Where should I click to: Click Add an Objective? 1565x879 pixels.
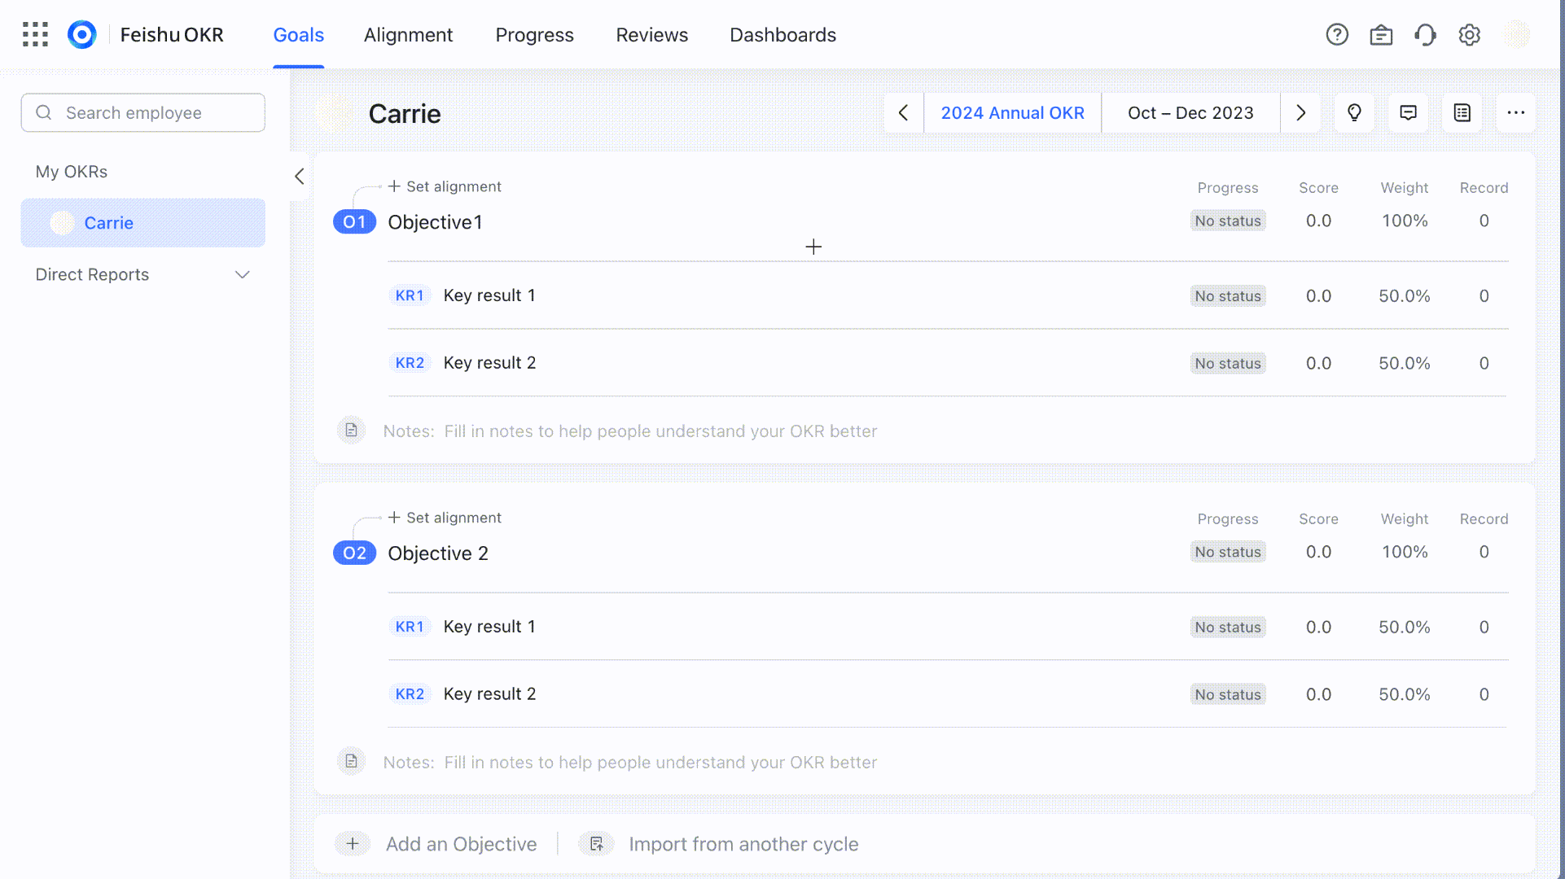pos(461,844)
